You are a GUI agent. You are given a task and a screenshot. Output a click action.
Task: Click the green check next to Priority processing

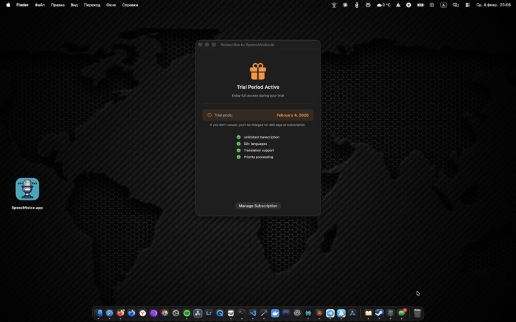click(239, 157)
